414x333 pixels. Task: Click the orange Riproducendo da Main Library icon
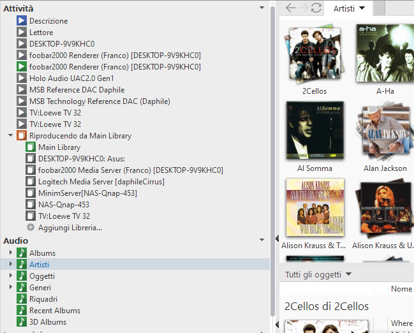(22, 135)
